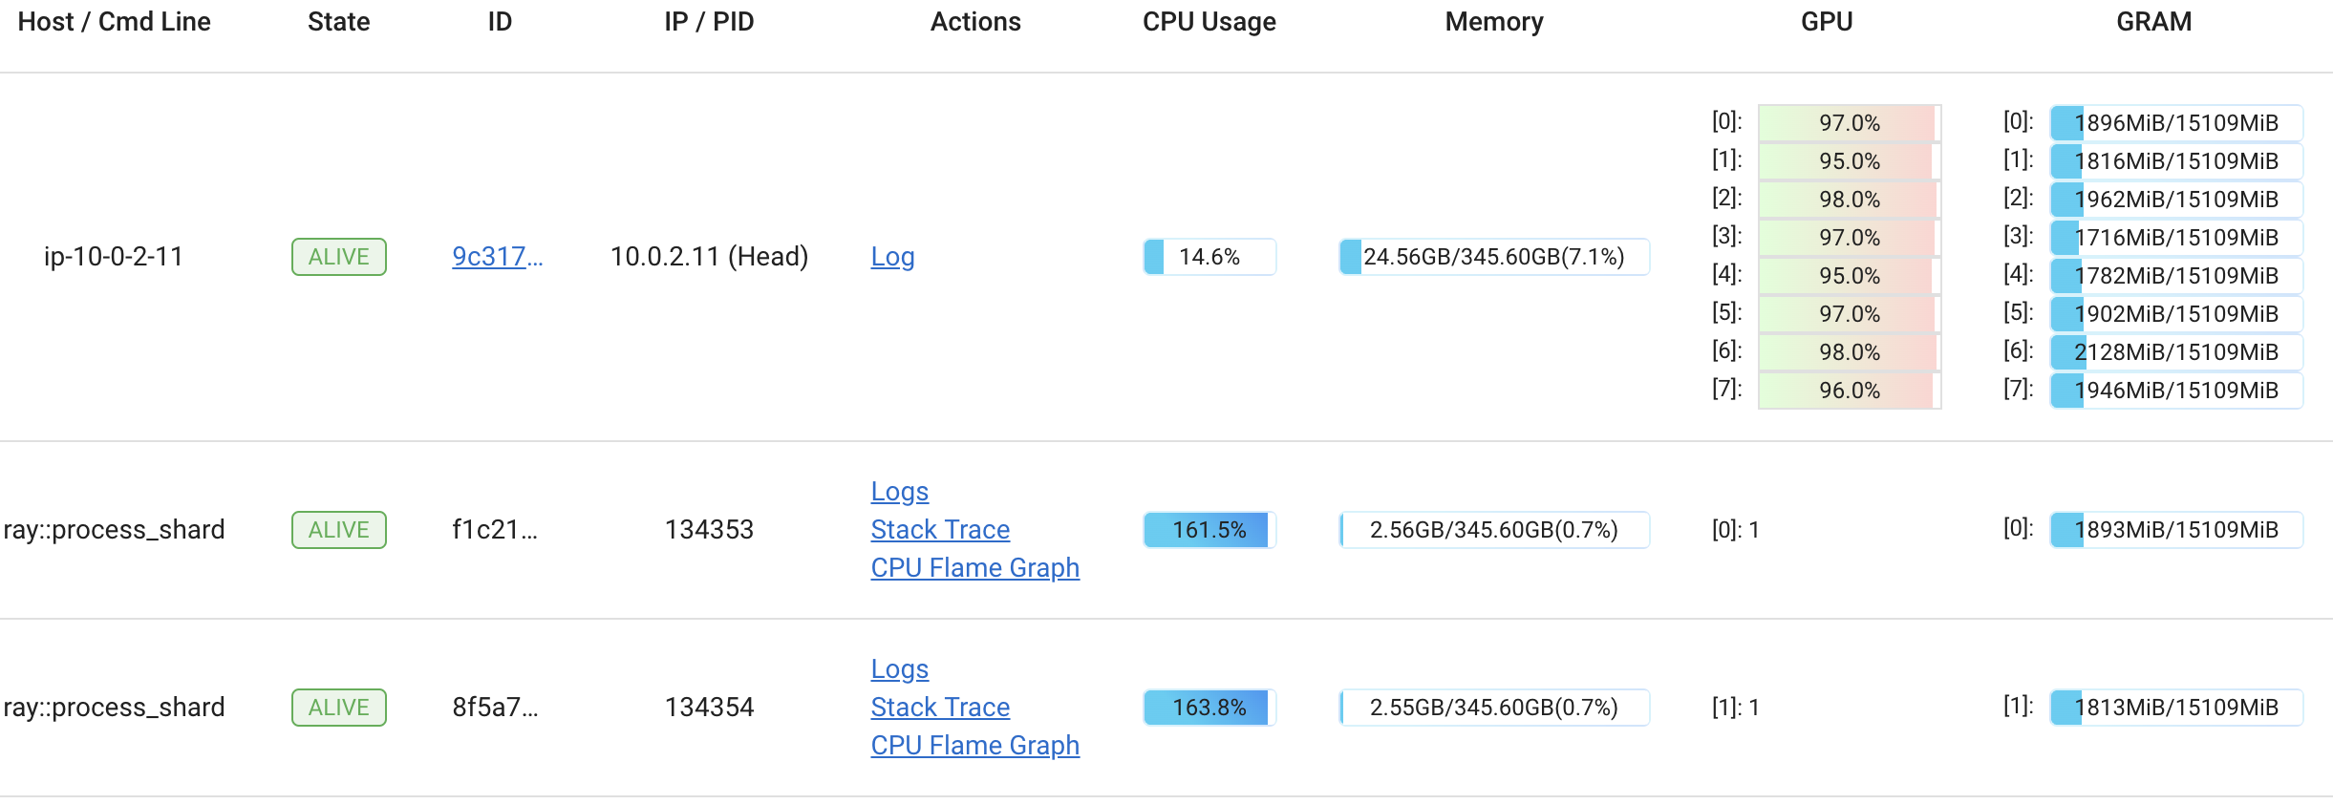This screenshot has height=804, width=2333.
Task: Open CPU Flame Graph for PID 134353
Action: click(x=974, y=568)
